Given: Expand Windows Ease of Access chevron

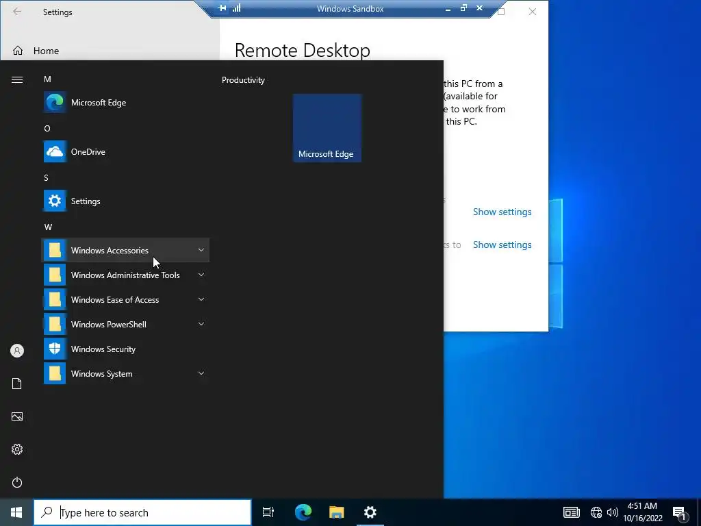Looking at the screenshot, I should point(201,299).
